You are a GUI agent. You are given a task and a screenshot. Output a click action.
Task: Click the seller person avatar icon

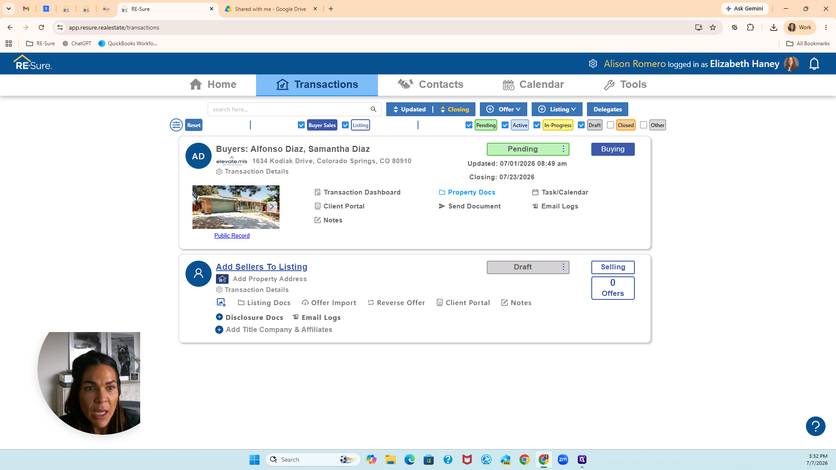point(199,274)
